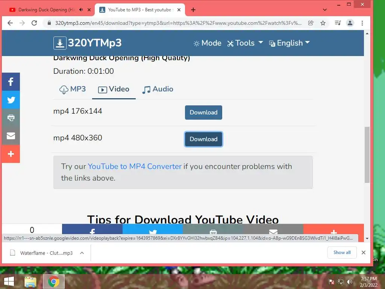Open File Explorer from the taskbar
This screenshot has height=289, width=385.
(x=30, y=281)
